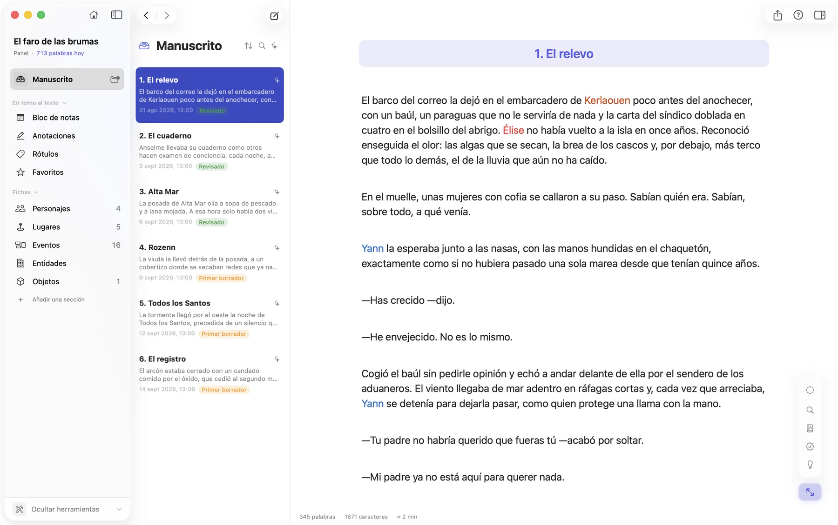
Task: Toggle the right inspector panel
Action: point(820,15)
